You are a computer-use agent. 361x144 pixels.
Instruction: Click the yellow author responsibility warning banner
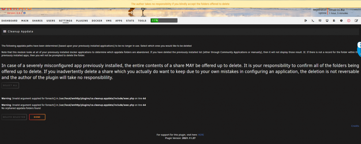(x=180, y=4)
